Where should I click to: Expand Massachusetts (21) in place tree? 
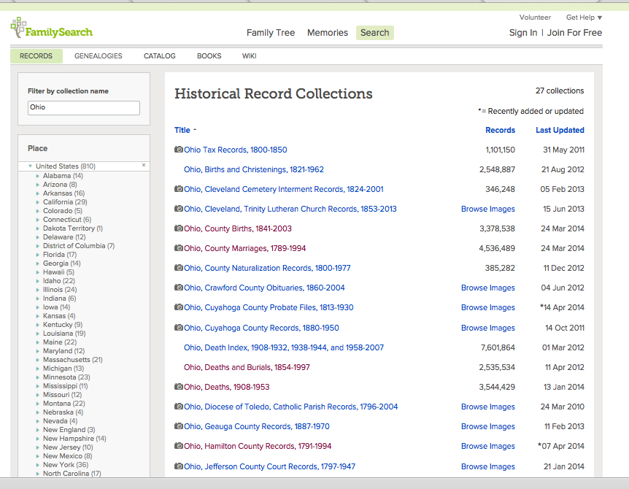[x=38, y=360]
